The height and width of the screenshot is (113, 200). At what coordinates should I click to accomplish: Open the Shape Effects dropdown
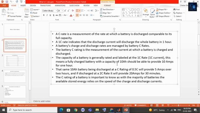coord(163,16)
